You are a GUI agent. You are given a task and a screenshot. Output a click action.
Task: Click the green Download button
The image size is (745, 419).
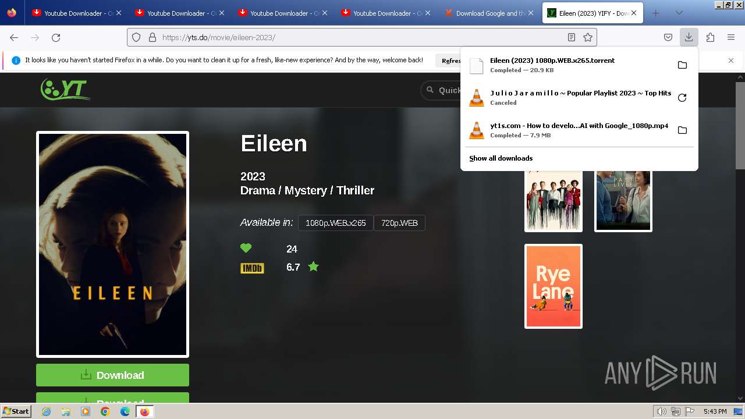click(x=112, y=375)
